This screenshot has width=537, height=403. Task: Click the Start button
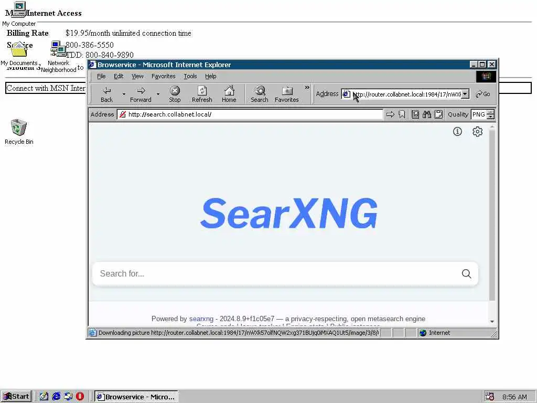pyautogui.click(x=16, y=397)
